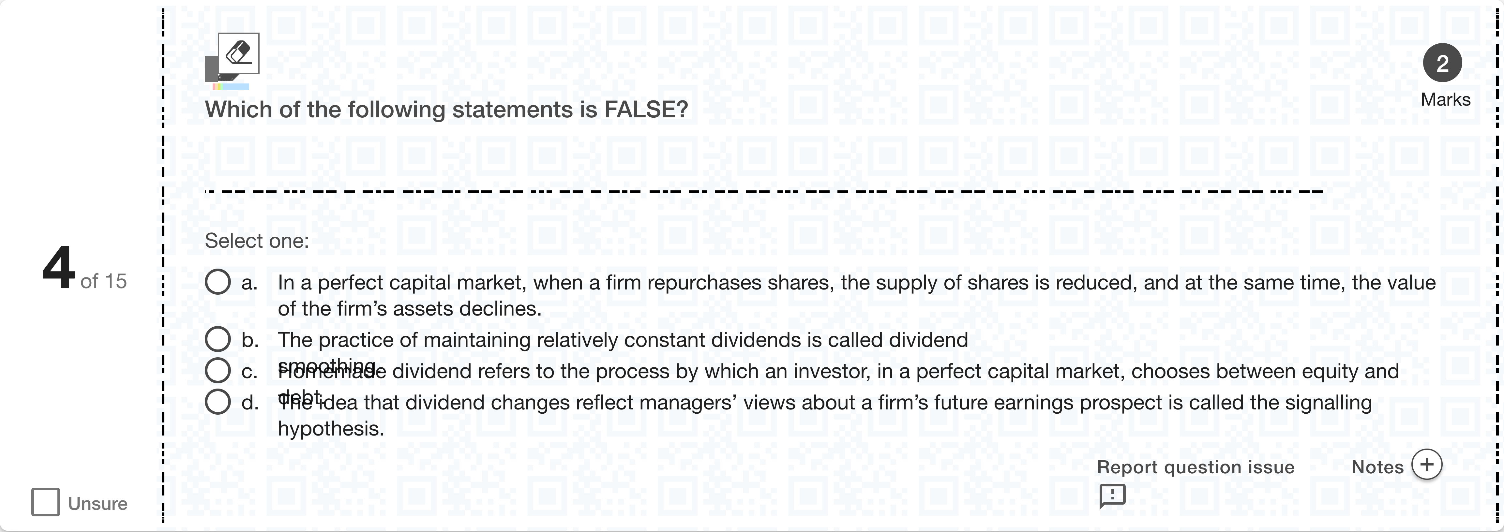Tick the Unsure checkbox
1504x532 pixels.
click(46, 502)
